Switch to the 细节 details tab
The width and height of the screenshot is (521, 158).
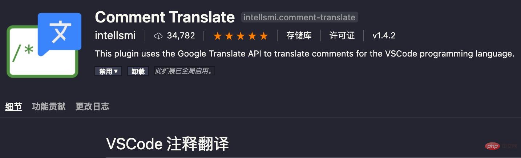coord(13,107)
